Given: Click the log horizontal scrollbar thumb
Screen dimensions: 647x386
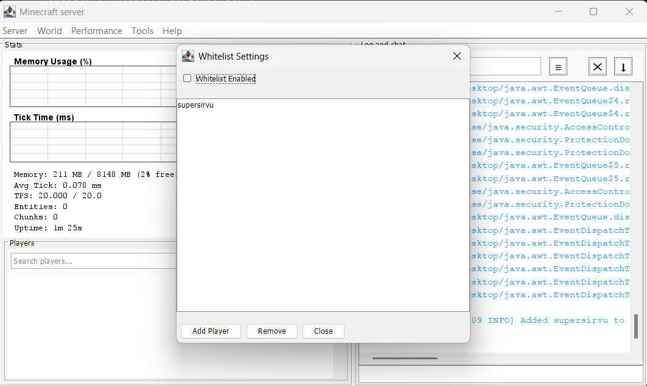Looking at the screenshot, I should point(405,359).
